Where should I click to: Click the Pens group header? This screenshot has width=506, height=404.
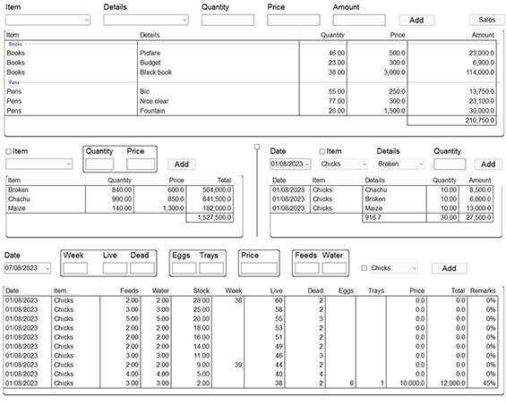click(13, 83)
